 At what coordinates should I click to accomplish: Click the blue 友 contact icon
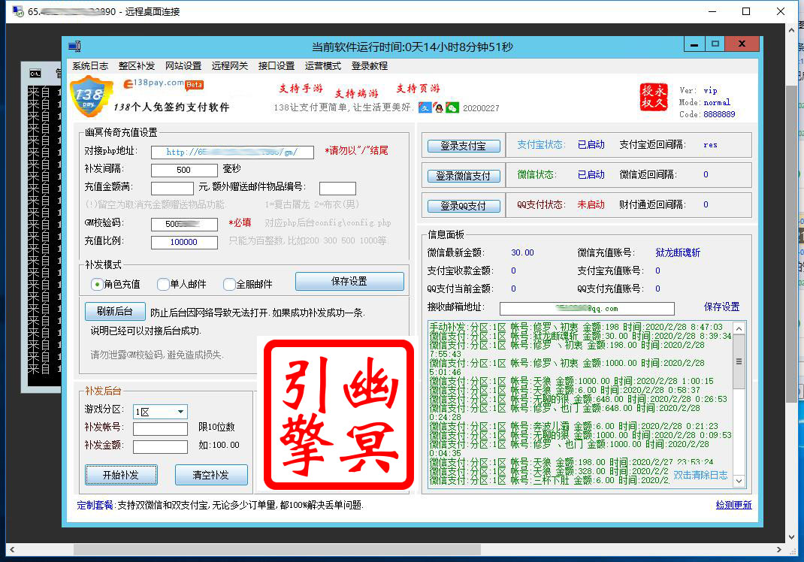tap(425, 108)
